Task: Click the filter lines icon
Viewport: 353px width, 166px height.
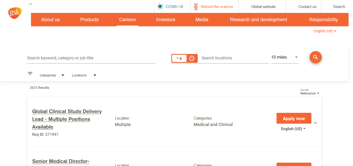Action: pyautogui.click(x=30, y=74)
